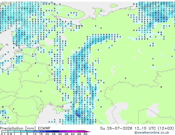Screen dimensions: 175x135
Task: Select the 5–10 mm legend color box
Action: [x=30, y=131]
